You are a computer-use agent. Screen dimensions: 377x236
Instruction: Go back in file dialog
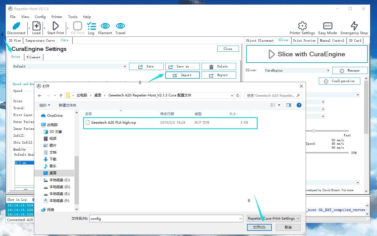tap(40, 95)
